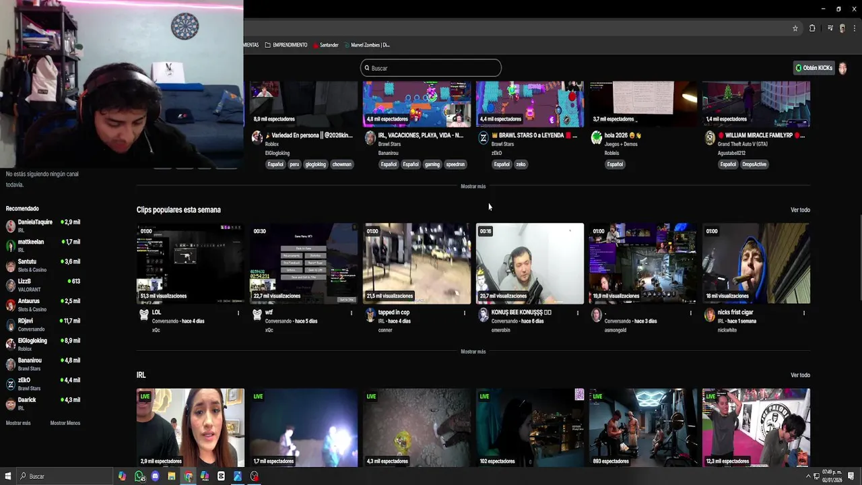
Task: Select the peru tag
Action: coord(294,164)
